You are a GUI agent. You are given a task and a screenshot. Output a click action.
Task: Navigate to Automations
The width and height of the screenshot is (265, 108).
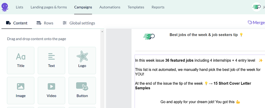[x=110, y=7]
